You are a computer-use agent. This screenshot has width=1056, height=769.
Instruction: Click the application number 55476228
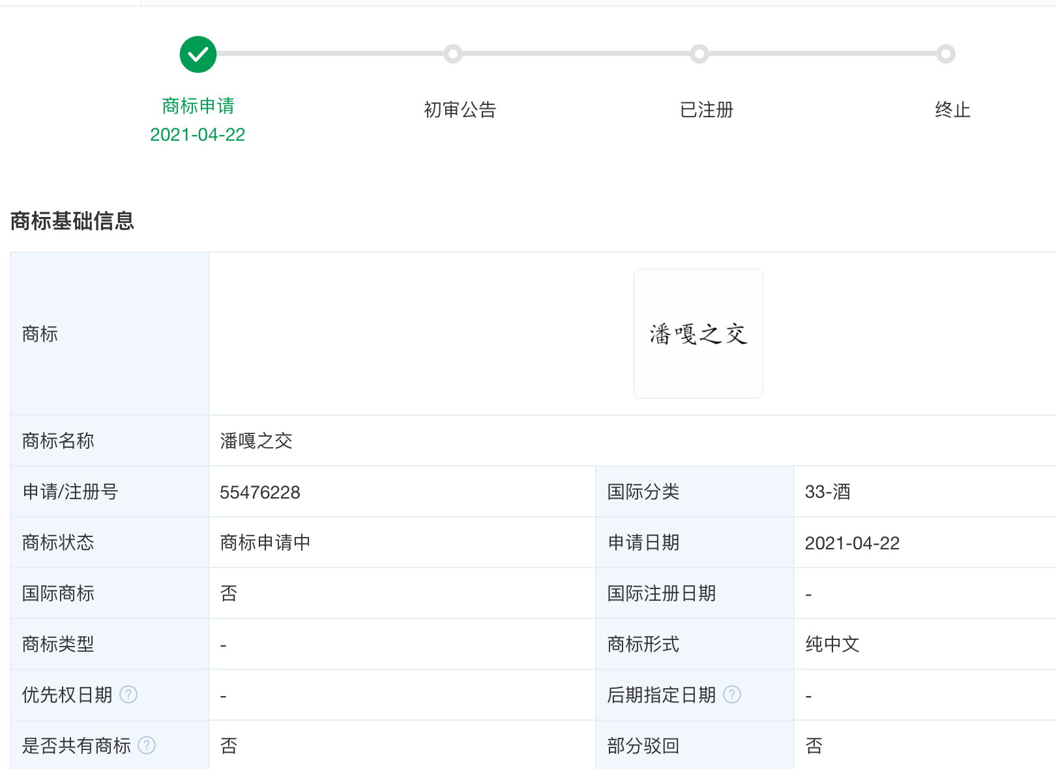tap(259, 492)
